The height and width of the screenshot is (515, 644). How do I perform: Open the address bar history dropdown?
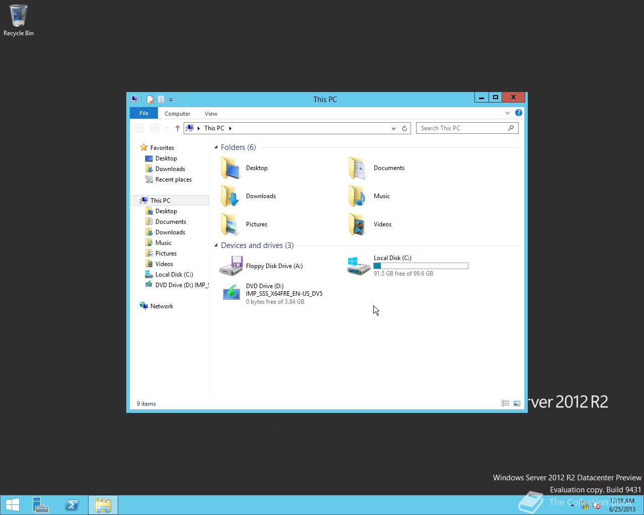[x=393, y=128]
